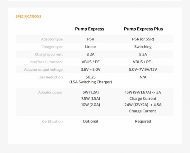
Task: Select the Pump Express Plus column header
Action: coord(143,29)
